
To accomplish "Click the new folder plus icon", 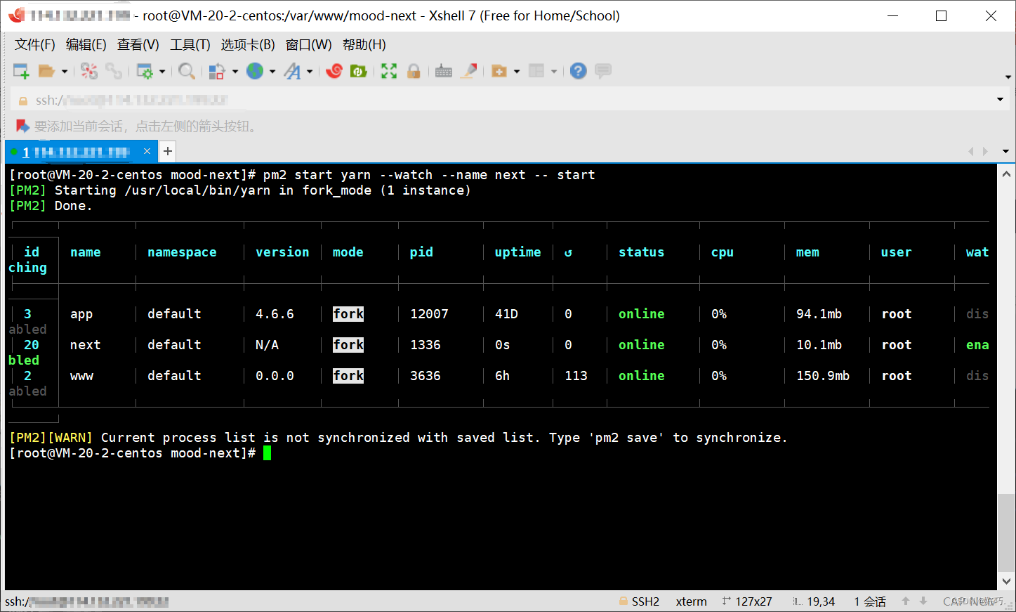I will [499, 71].
